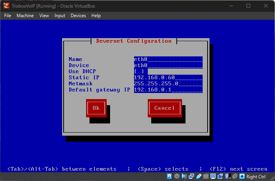
Task: Open the display settings status icon
Action: tap(213, 176)
